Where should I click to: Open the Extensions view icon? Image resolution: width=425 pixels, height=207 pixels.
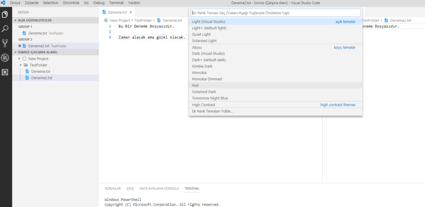5,72
